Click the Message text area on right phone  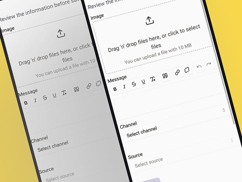(x=171, y=106)
